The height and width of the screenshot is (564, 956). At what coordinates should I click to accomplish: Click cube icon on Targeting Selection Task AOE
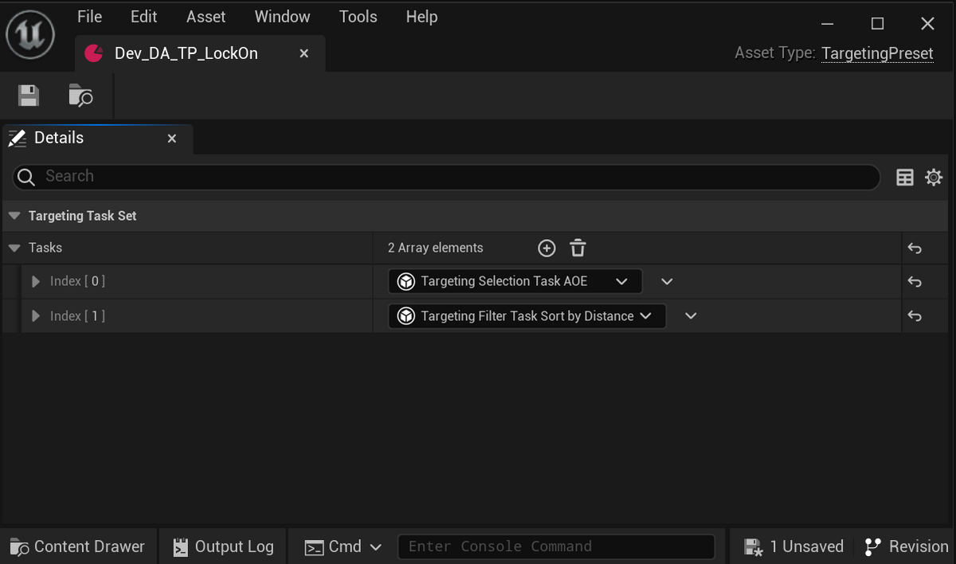406,281
